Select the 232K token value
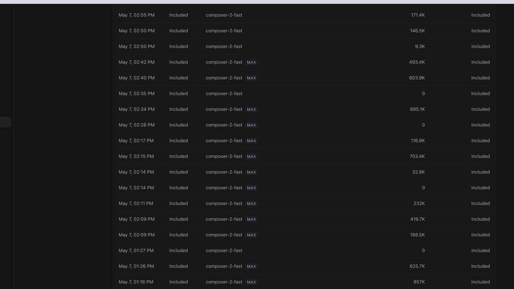The width and height of the screenshot is (514, 289). click(x=419, y=203)
